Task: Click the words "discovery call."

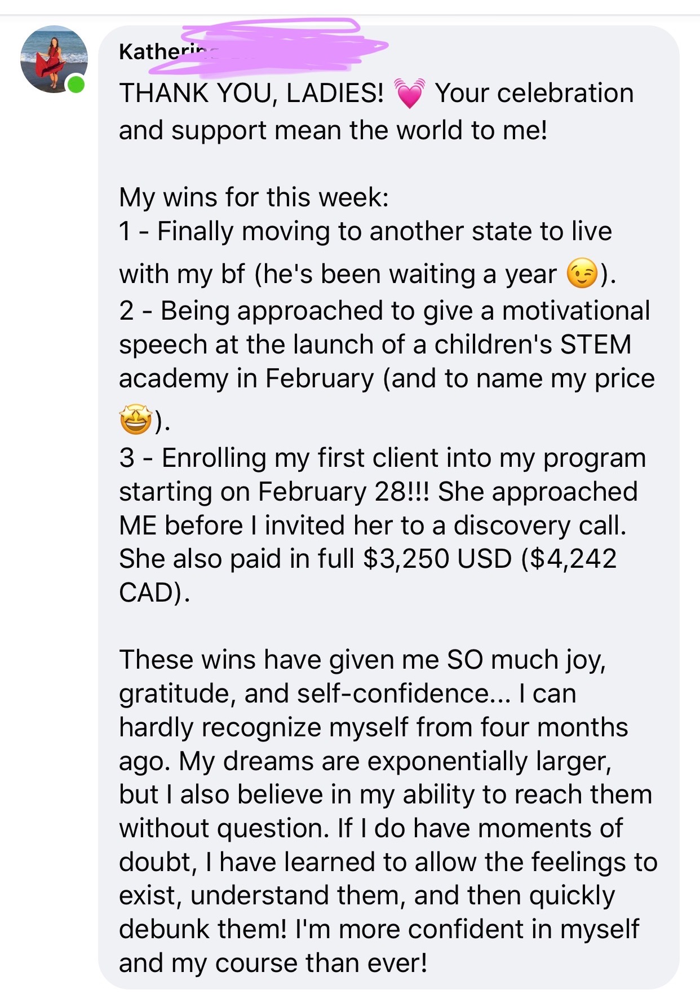Action: (540, 525)
